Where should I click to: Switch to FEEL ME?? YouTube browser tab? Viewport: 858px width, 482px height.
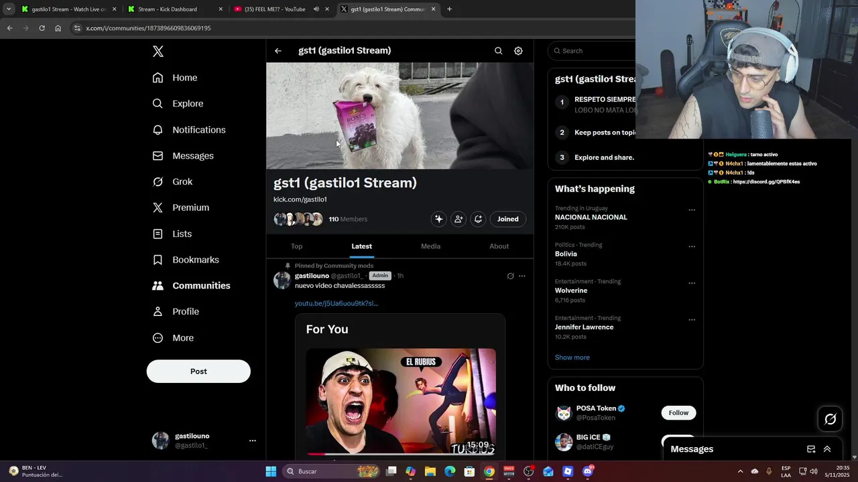pyautogui.click(x=282, y=9)
